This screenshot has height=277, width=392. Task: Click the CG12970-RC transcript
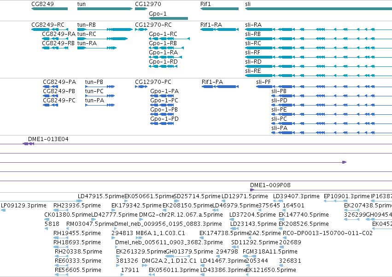[x=141, y=29]
